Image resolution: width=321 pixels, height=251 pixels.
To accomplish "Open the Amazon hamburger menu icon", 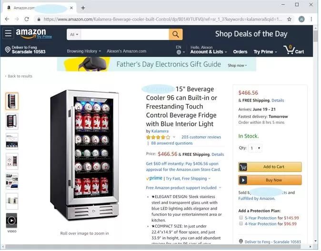I will click(x=8, y=33).
